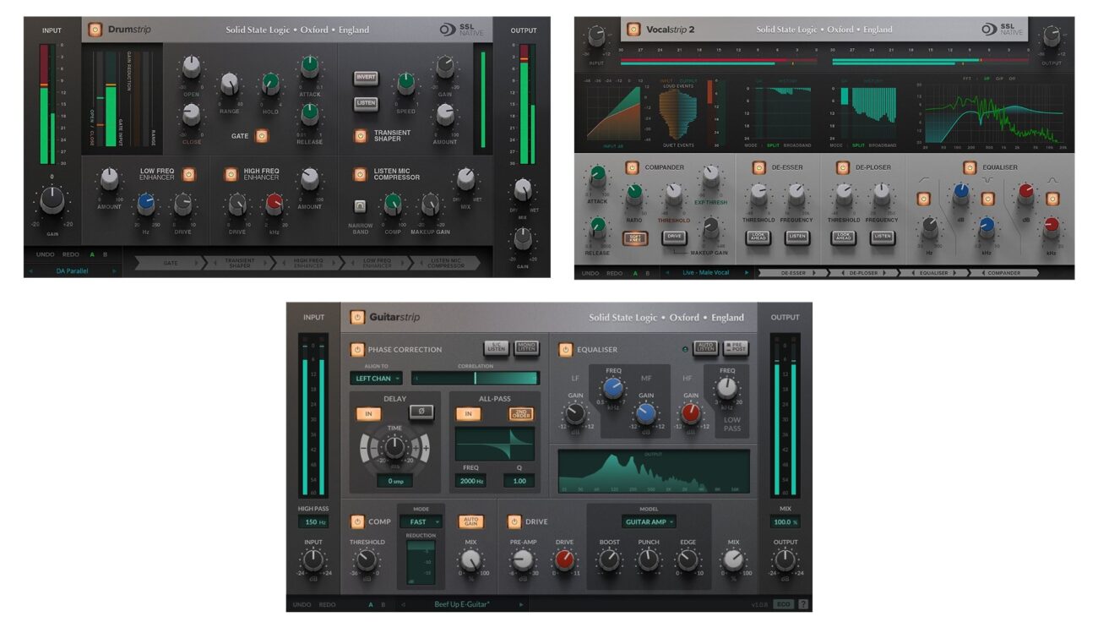The image size is (1098, 633).
Task: Select Equaliser in Vocalstrip process order bar
Action: [x=933, y=273]
